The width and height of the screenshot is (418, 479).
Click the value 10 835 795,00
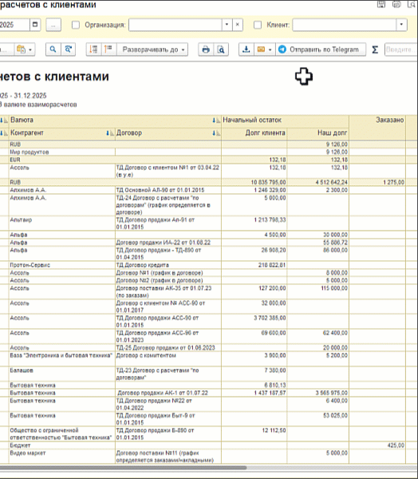[268, 182]
